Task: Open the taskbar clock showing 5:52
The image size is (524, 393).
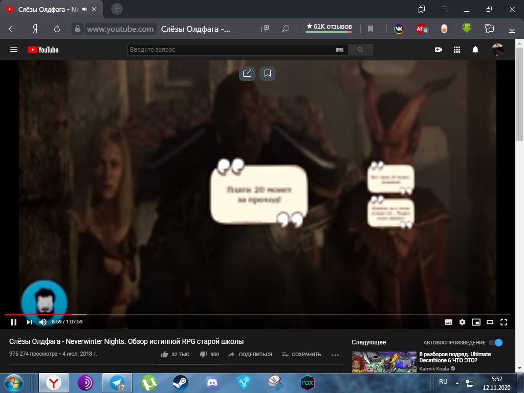Action: point(496,383)
